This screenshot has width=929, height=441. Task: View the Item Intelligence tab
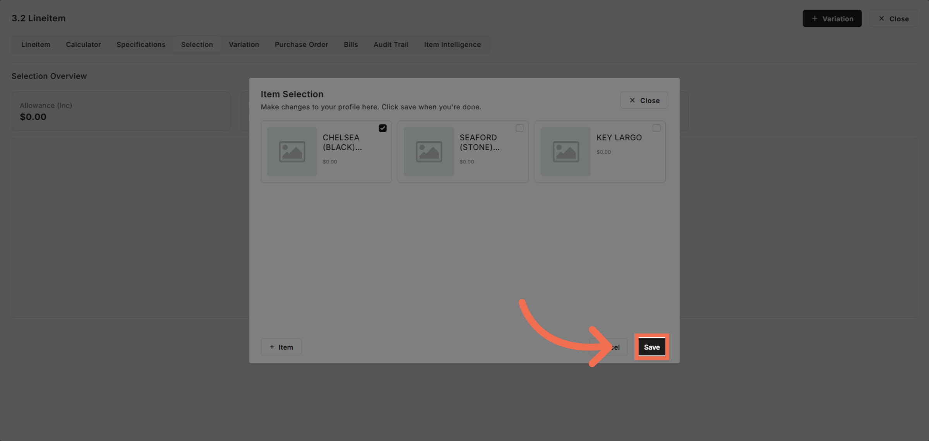(452, 44)
